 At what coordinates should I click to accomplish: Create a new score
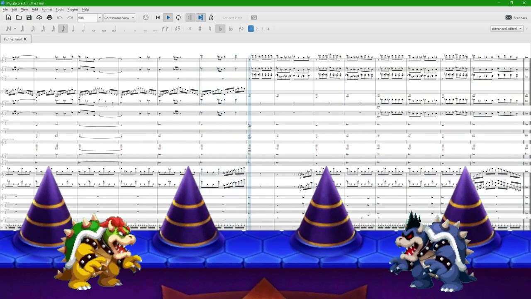[x=8, y=18]
